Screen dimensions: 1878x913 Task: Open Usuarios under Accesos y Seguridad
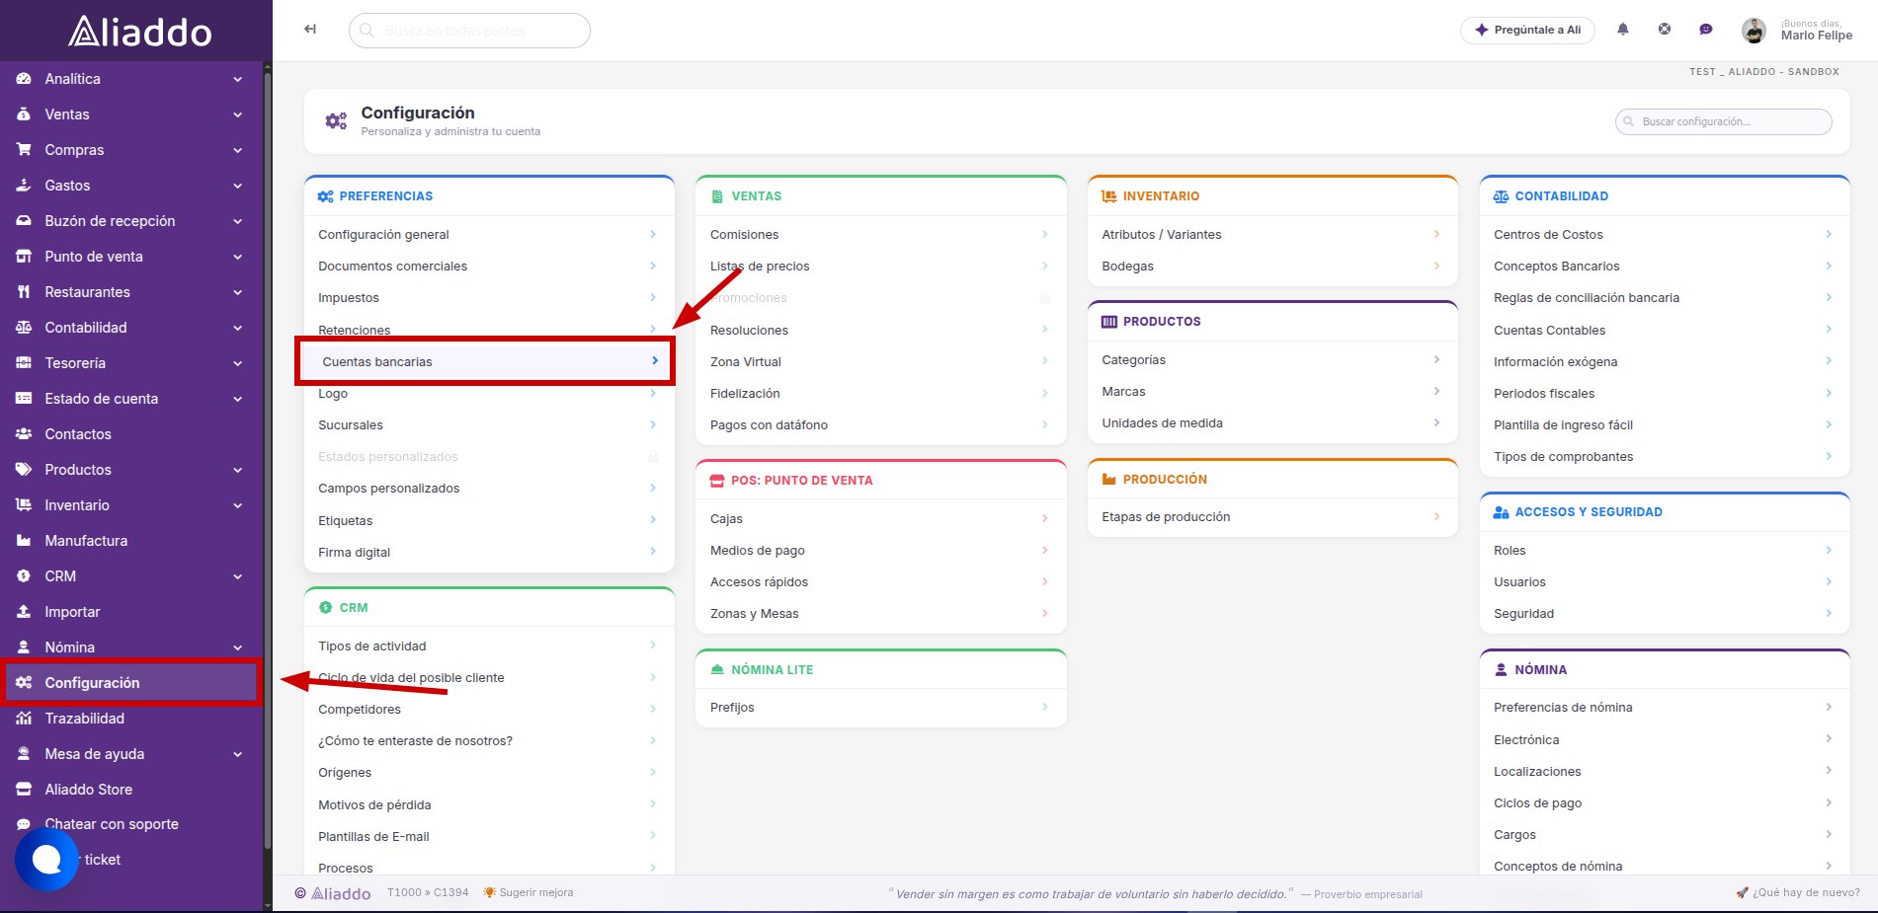pyautogui.click(x=1664, y=582)
